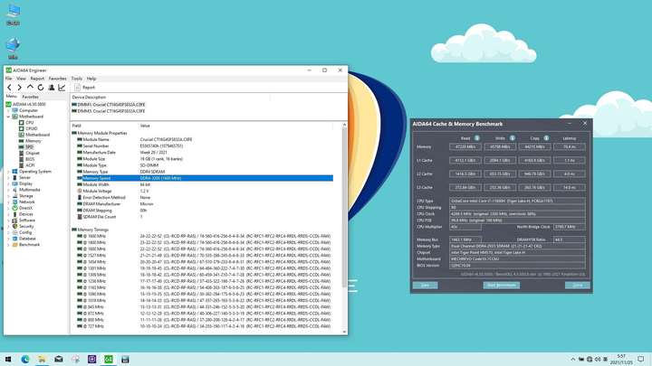Click the Forward navigation arrow in toolbar
This screenshot has height=366, width=652.
tap(20, 88)
